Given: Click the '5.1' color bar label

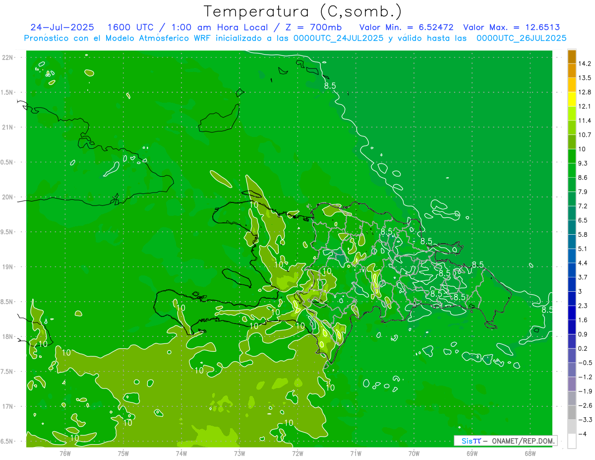Looking at the screenshot, I should tap(583, 249).
